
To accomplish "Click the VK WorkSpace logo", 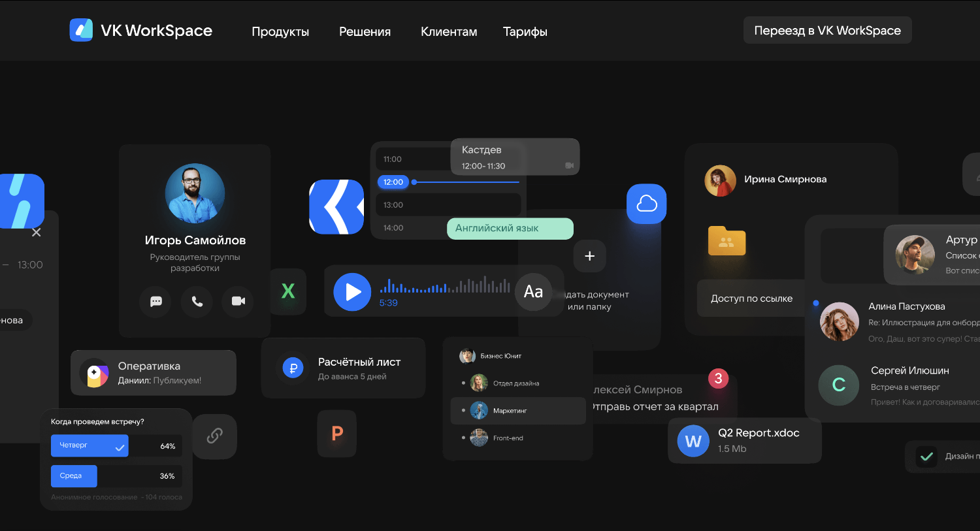I will click(141, 30).
